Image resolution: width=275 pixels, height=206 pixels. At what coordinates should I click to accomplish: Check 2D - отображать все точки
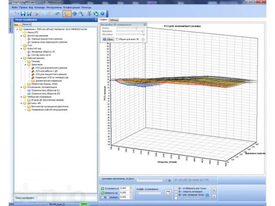point(175,188)
